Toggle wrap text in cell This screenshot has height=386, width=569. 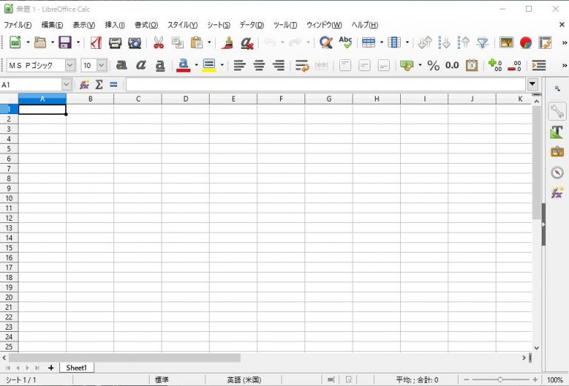tap(302, 66)
